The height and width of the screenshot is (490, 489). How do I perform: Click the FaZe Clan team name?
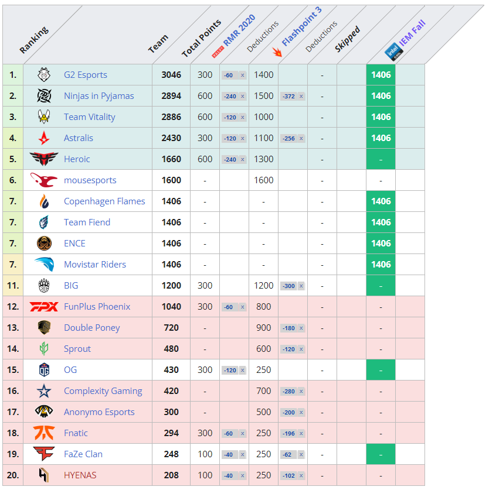tap(83, 454)
